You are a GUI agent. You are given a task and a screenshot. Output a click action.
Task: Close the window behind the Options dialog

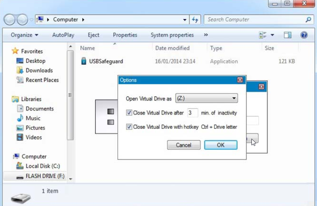click(x=261, y=87)
